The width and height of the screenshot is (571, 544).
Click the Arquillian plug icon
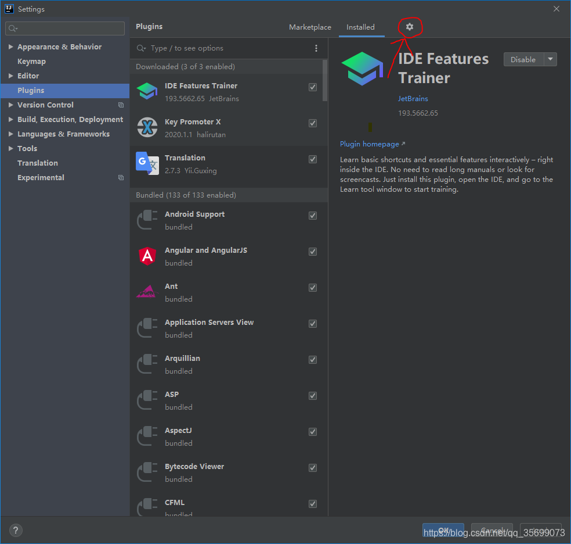[x=147, y=364]
